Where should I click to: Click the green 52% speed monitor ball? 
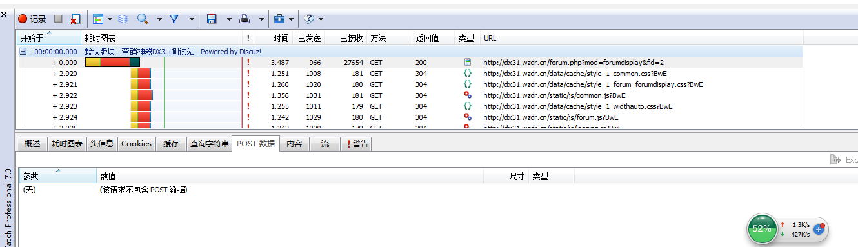(x=762, y=228)
